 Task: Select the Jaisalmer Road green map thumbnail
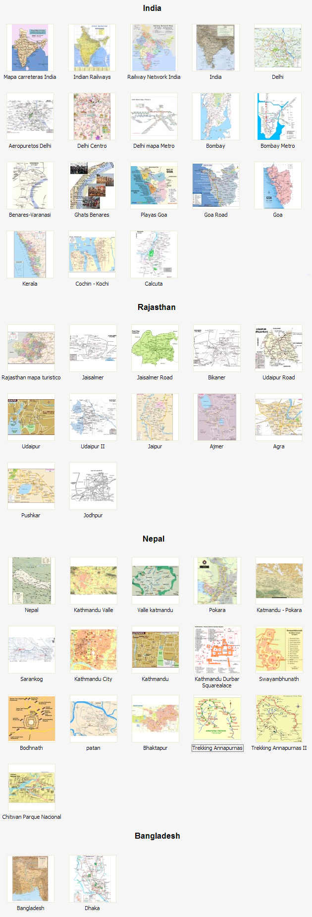click(155, 348)
